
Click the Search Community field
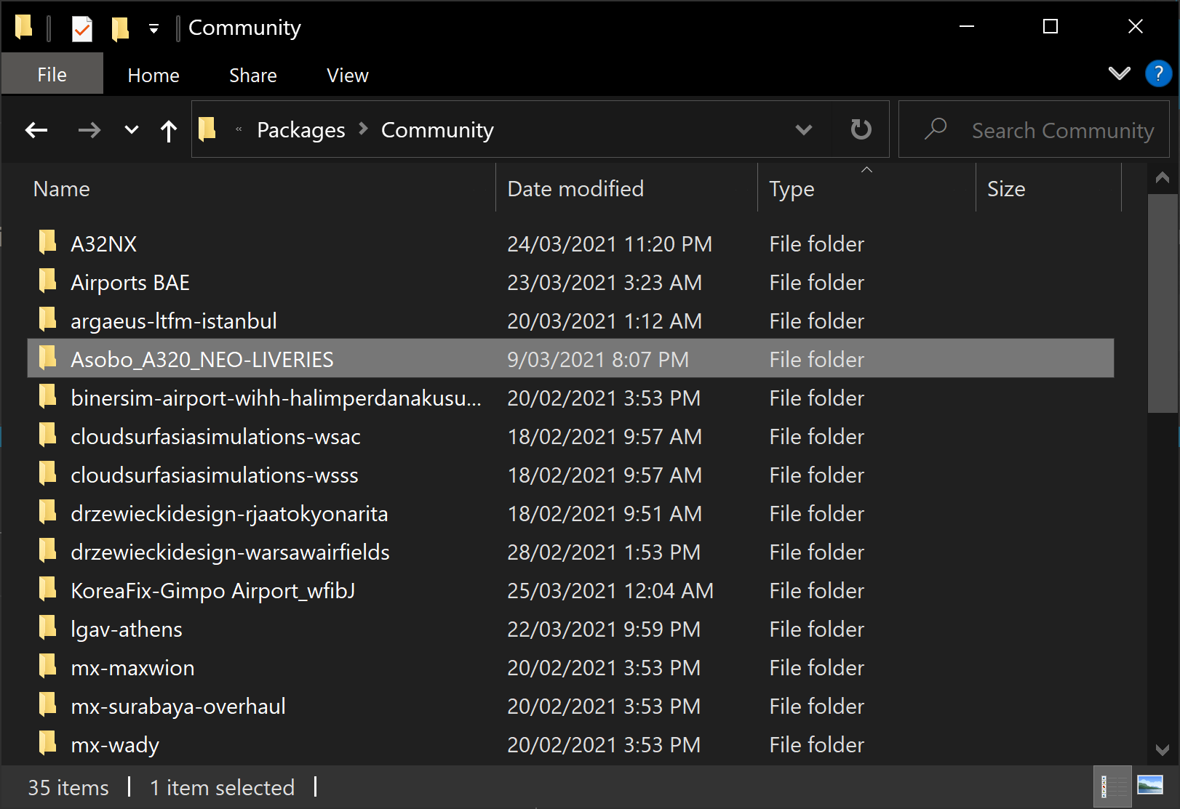coord(1062,130)
